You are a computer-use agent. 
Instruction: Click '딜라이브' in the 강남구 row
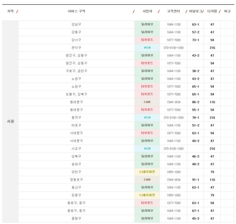click(147, 24)
